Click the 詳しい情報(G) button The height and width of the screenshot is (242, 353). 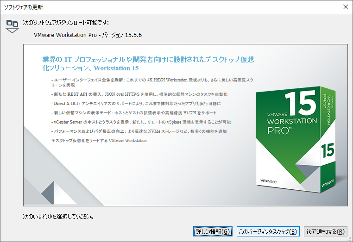click(x=213, y=231)
